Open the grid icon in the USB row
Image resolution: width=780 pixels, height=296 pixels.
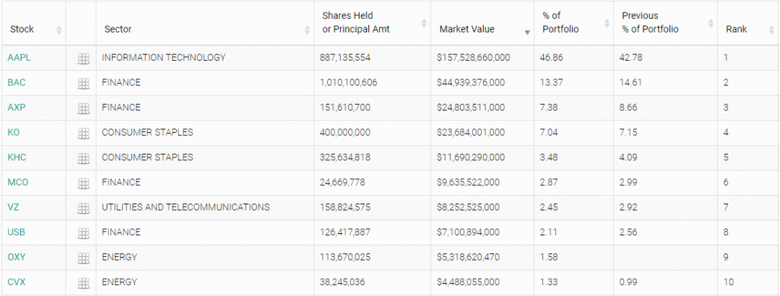pyautogui.click(x=84, y=232)
